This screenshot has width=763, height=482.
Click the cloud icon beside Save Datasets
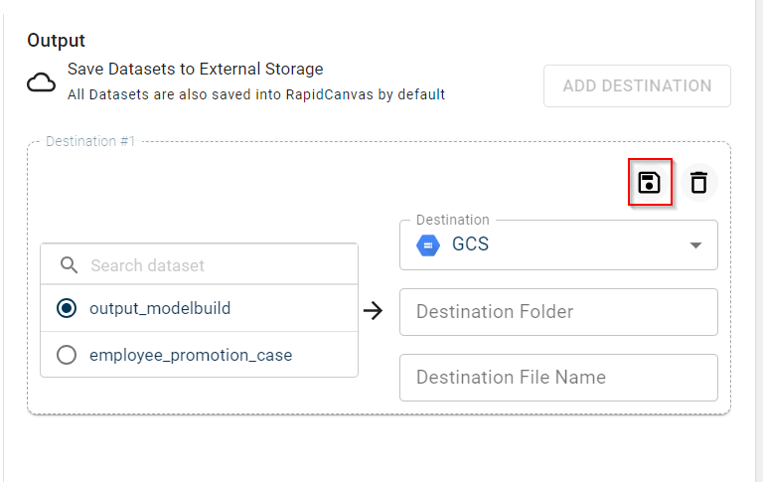pyautogui.click(x=41, y=82)
